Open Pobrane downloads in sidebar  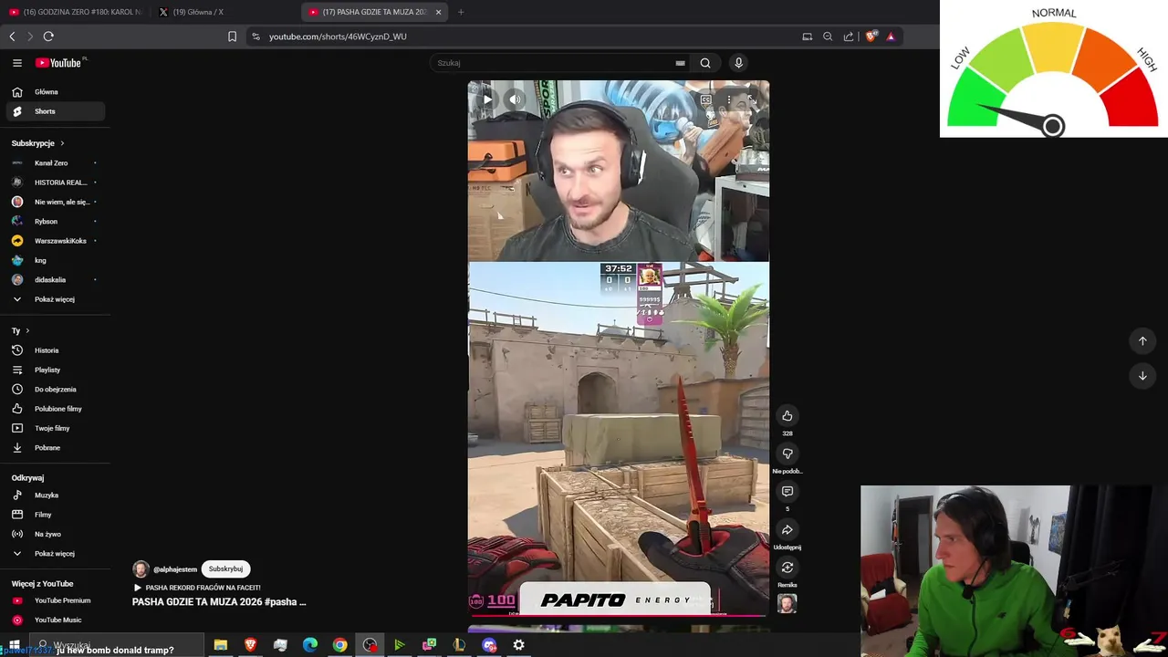point(56,448)
